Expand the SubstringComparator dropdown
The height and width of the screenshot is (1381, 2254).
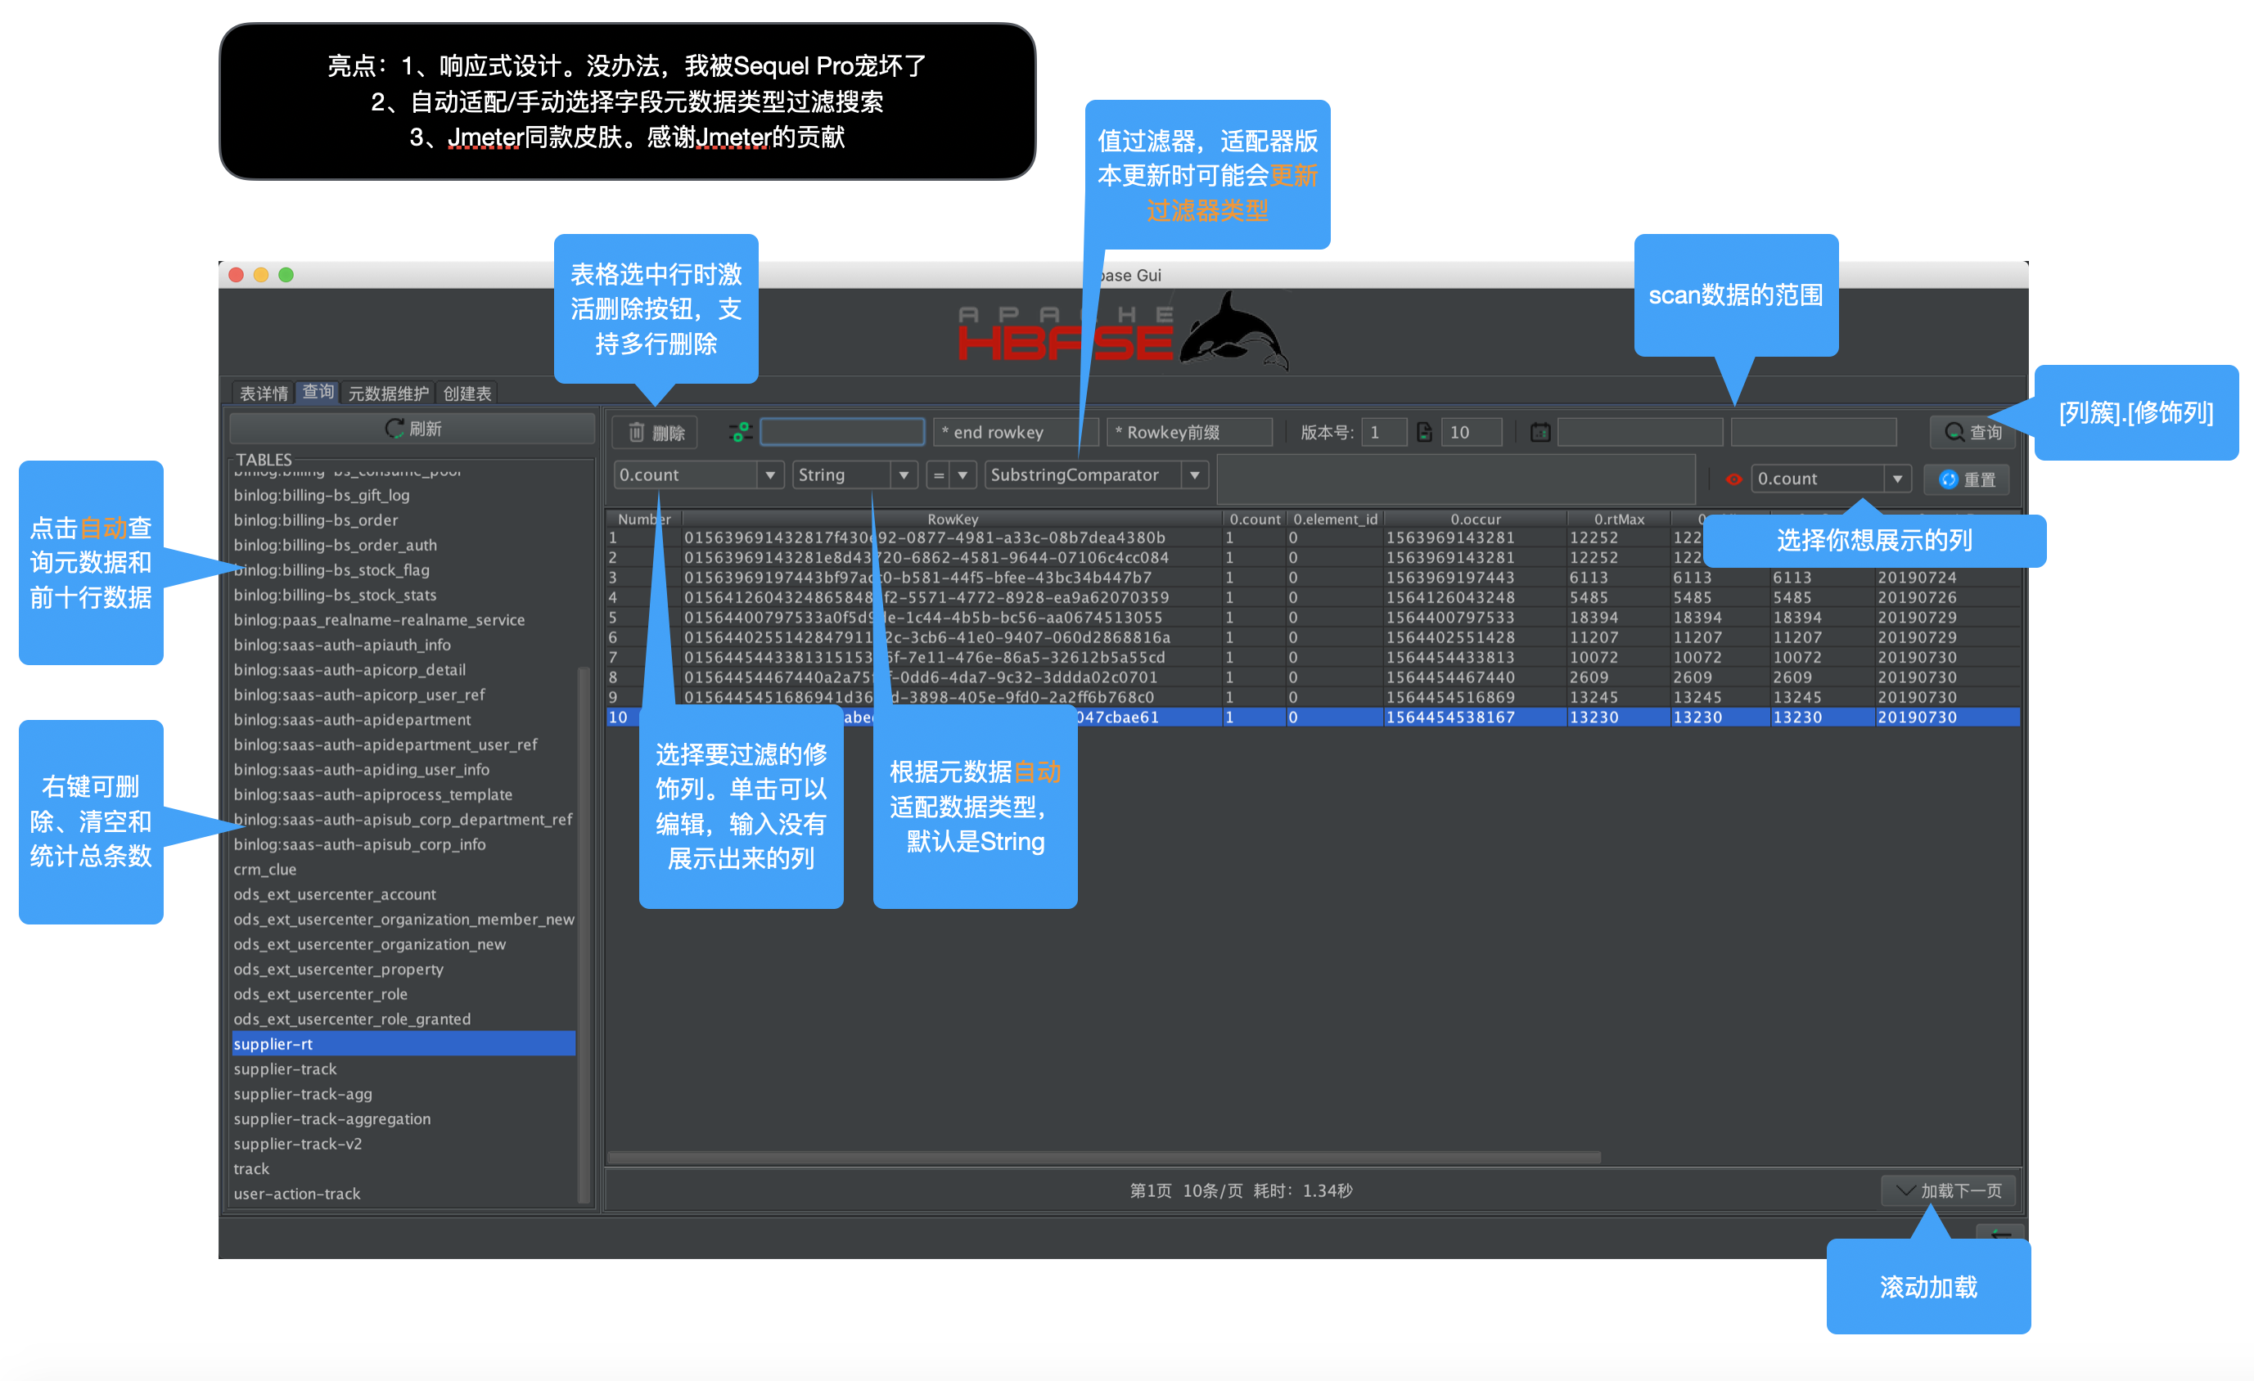(x=1194, y=475)
